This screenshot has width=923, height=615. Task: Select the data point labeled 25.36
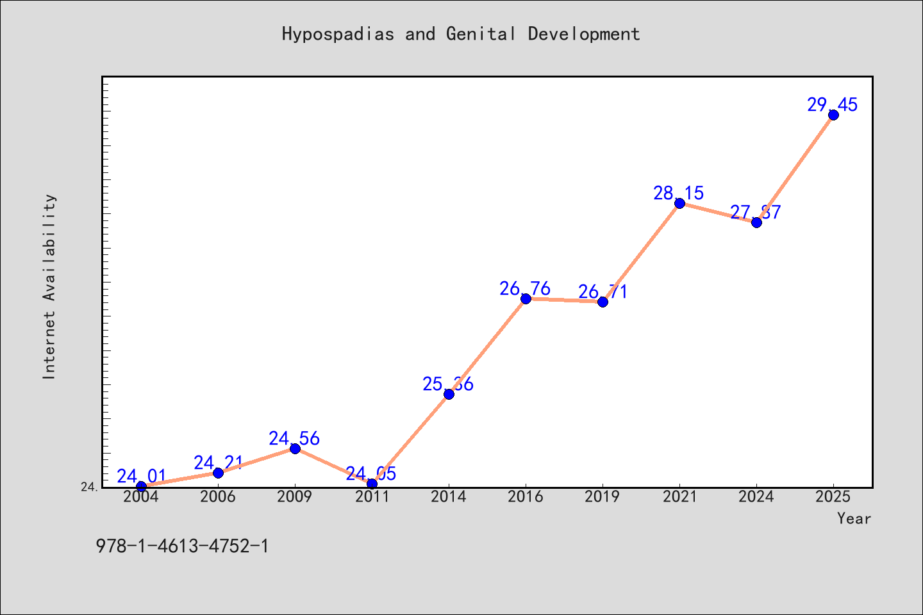pyautogui.click(x=449, y=394)
